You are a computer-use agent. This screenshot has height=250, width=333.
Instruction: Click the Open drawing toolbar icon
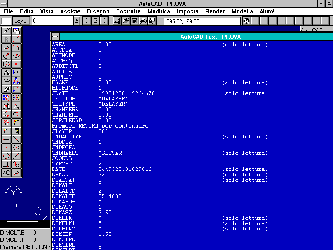126,20
